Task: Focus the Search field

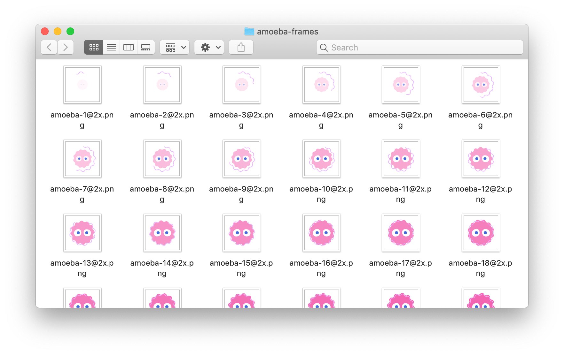Action: point(420,47)
